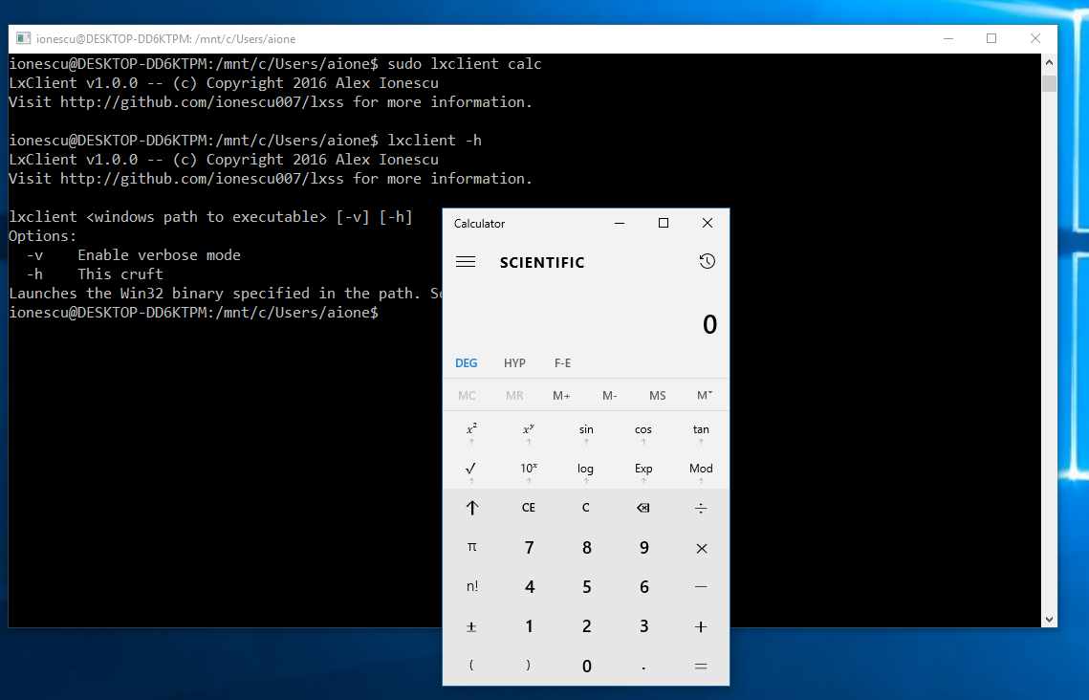This screenshot has width=1089, height=700.
Task: Insert pi constant
Action: (471, 547)
